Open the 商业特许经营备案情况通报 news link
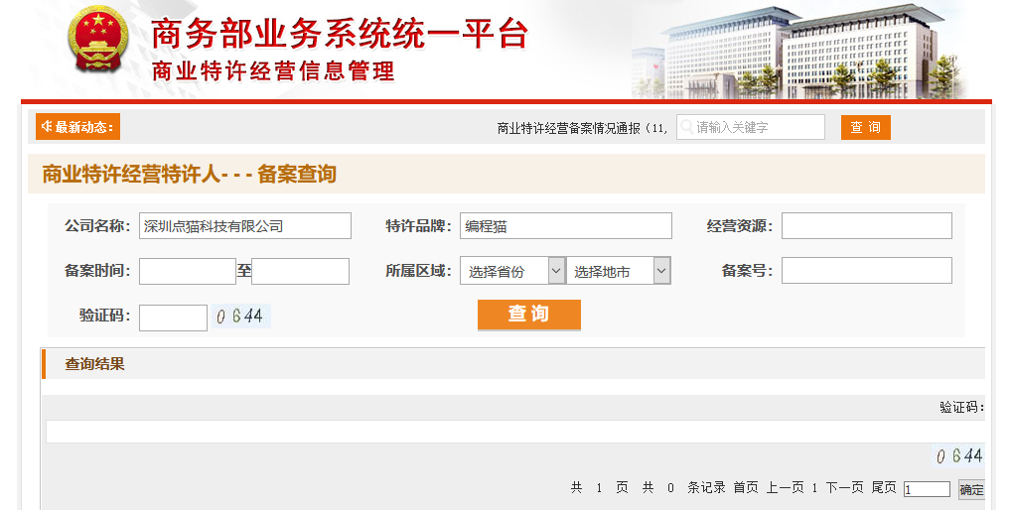Image resolution: width=1011 pixels, height=510 pixels. 582,128
